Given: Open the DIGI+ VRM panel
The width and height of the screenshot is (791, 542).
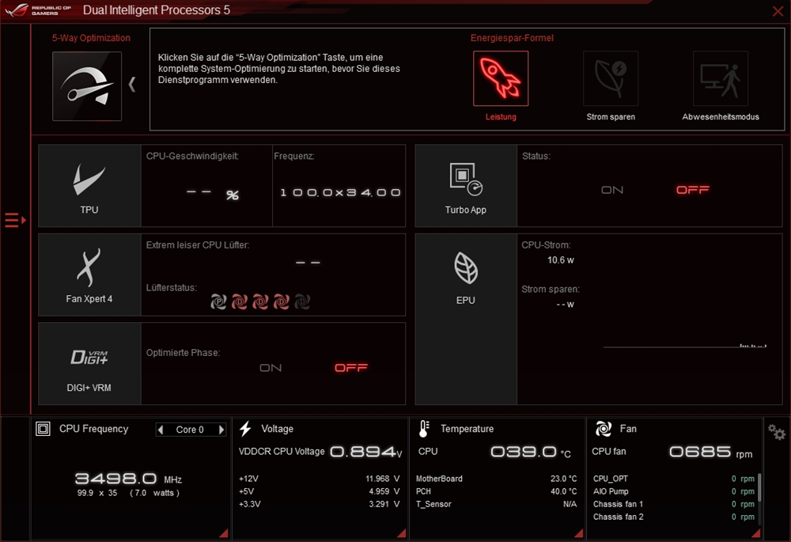Looking at the screenshot, I should coord(89,364).
